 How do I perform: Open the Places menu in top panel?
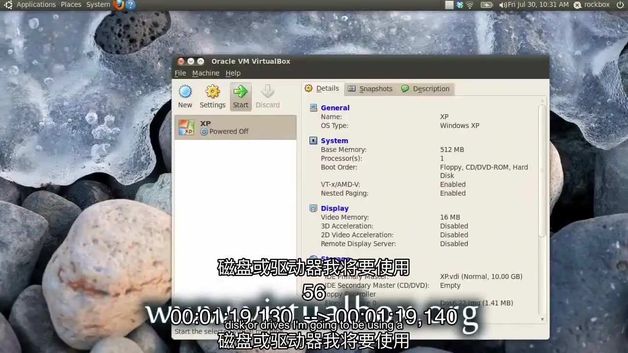(x=71, y=4)
